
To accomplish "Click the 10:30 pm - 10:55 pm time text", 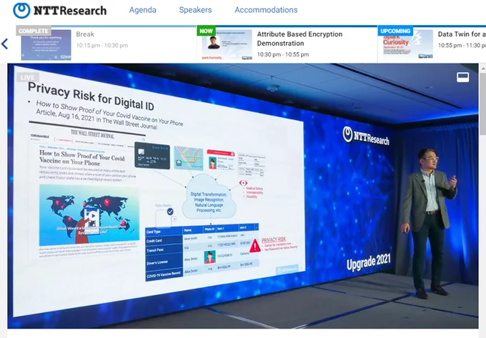I will pyautogui.click(x=283, y=54).
